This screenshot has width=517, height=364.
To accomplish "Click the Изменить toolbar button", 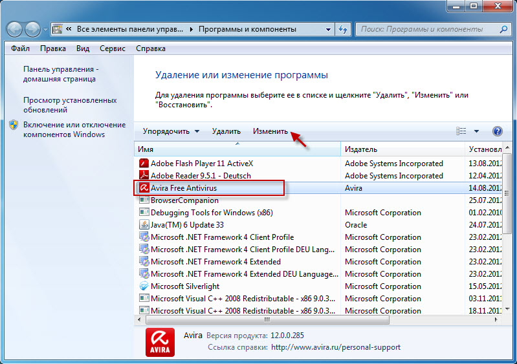I will coord(270,131).
